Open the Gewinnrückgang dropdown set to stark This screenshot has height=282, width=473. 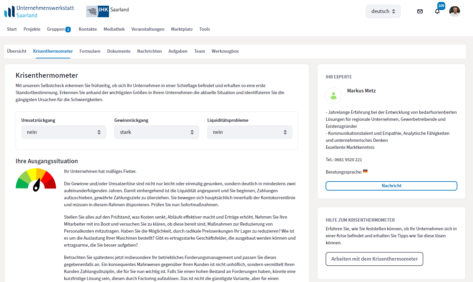tap(156, 132)
